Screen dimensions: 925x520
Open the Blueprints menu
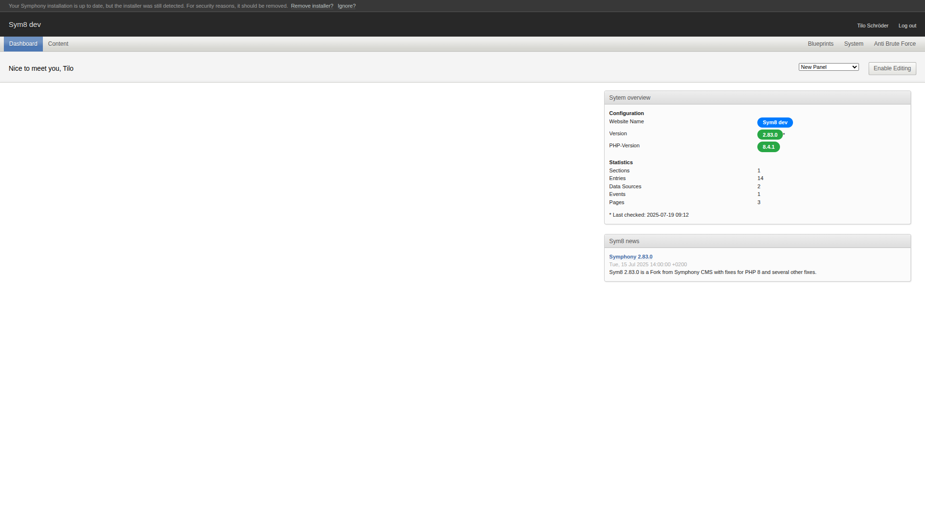pos(820,44)
